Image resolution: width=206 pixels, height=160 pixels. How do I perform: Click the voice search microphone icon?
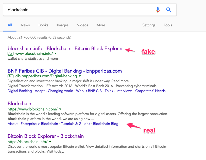click(158, 10)
